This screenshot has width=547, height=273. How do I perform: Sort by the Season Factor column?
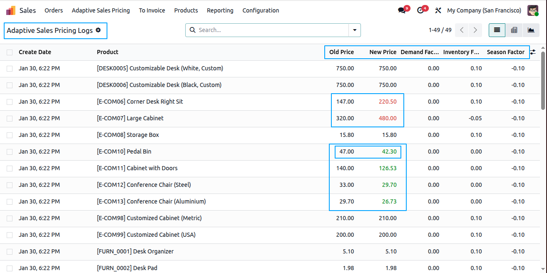[506, 52]
